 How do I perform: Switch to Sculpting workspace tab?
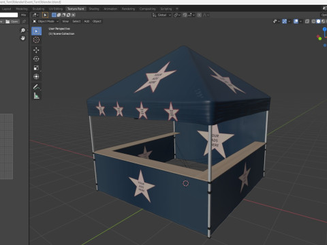(38, 9)
